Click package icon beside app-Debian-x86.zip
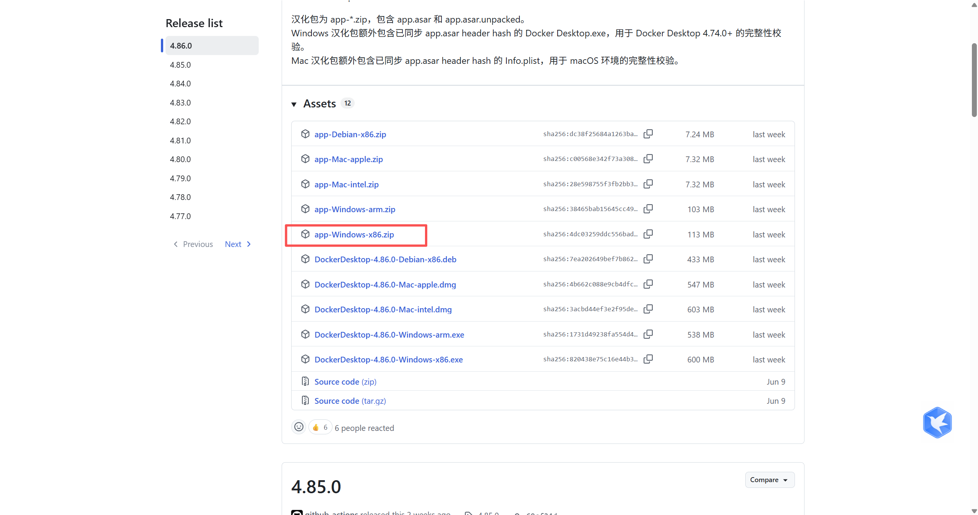This screenshot has width=978, height=515. [305, 134]
